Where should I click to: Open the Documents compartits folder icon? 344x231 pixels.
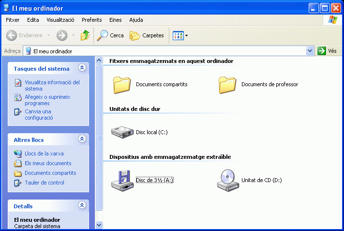(122, 84)
